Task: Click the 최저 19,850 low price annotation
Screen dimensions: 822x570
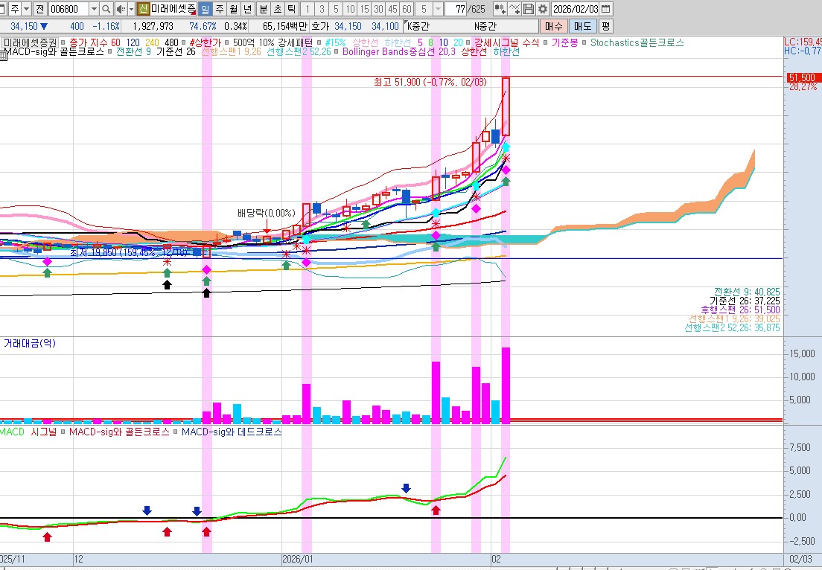Action: coord(129,252)
